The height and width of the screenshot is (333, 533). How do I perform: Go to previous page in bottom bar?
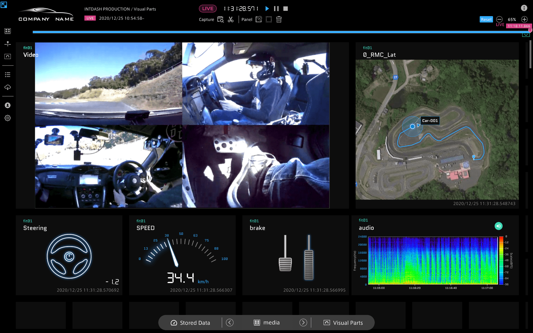[230, 322]
